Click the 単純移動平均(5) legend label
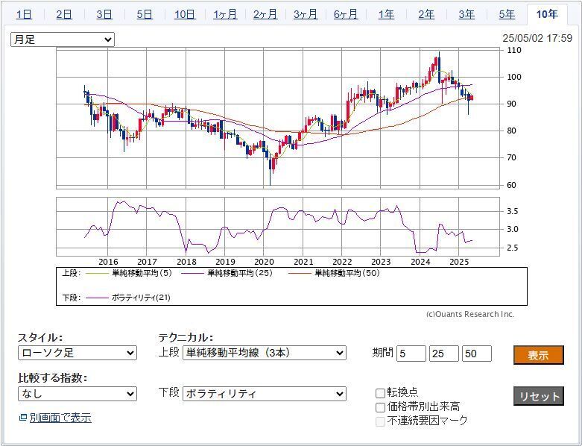582x446 pixels. 142,273
